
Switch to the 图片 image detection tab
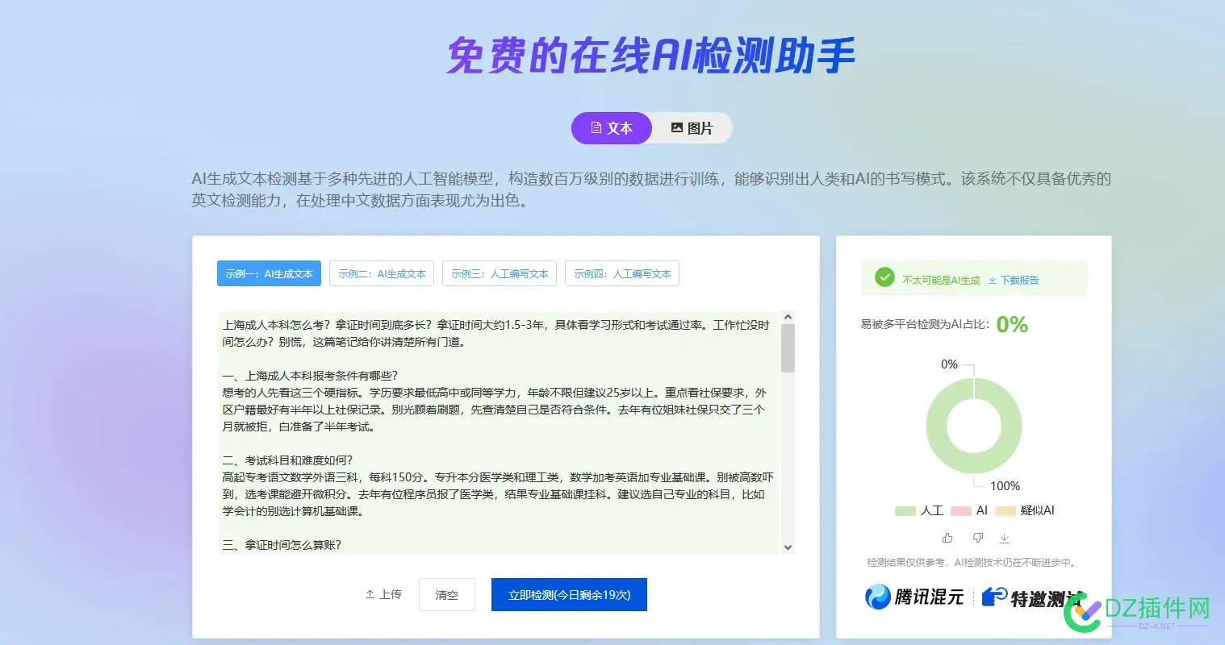(691, 127)
